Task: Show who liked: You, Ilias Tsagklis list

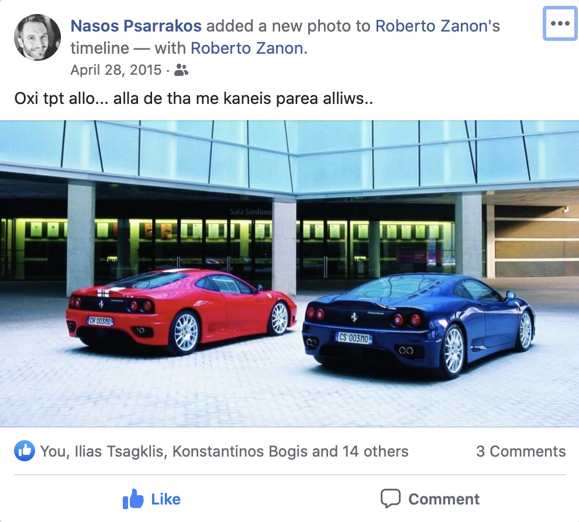Action: [x=224, y=451]
